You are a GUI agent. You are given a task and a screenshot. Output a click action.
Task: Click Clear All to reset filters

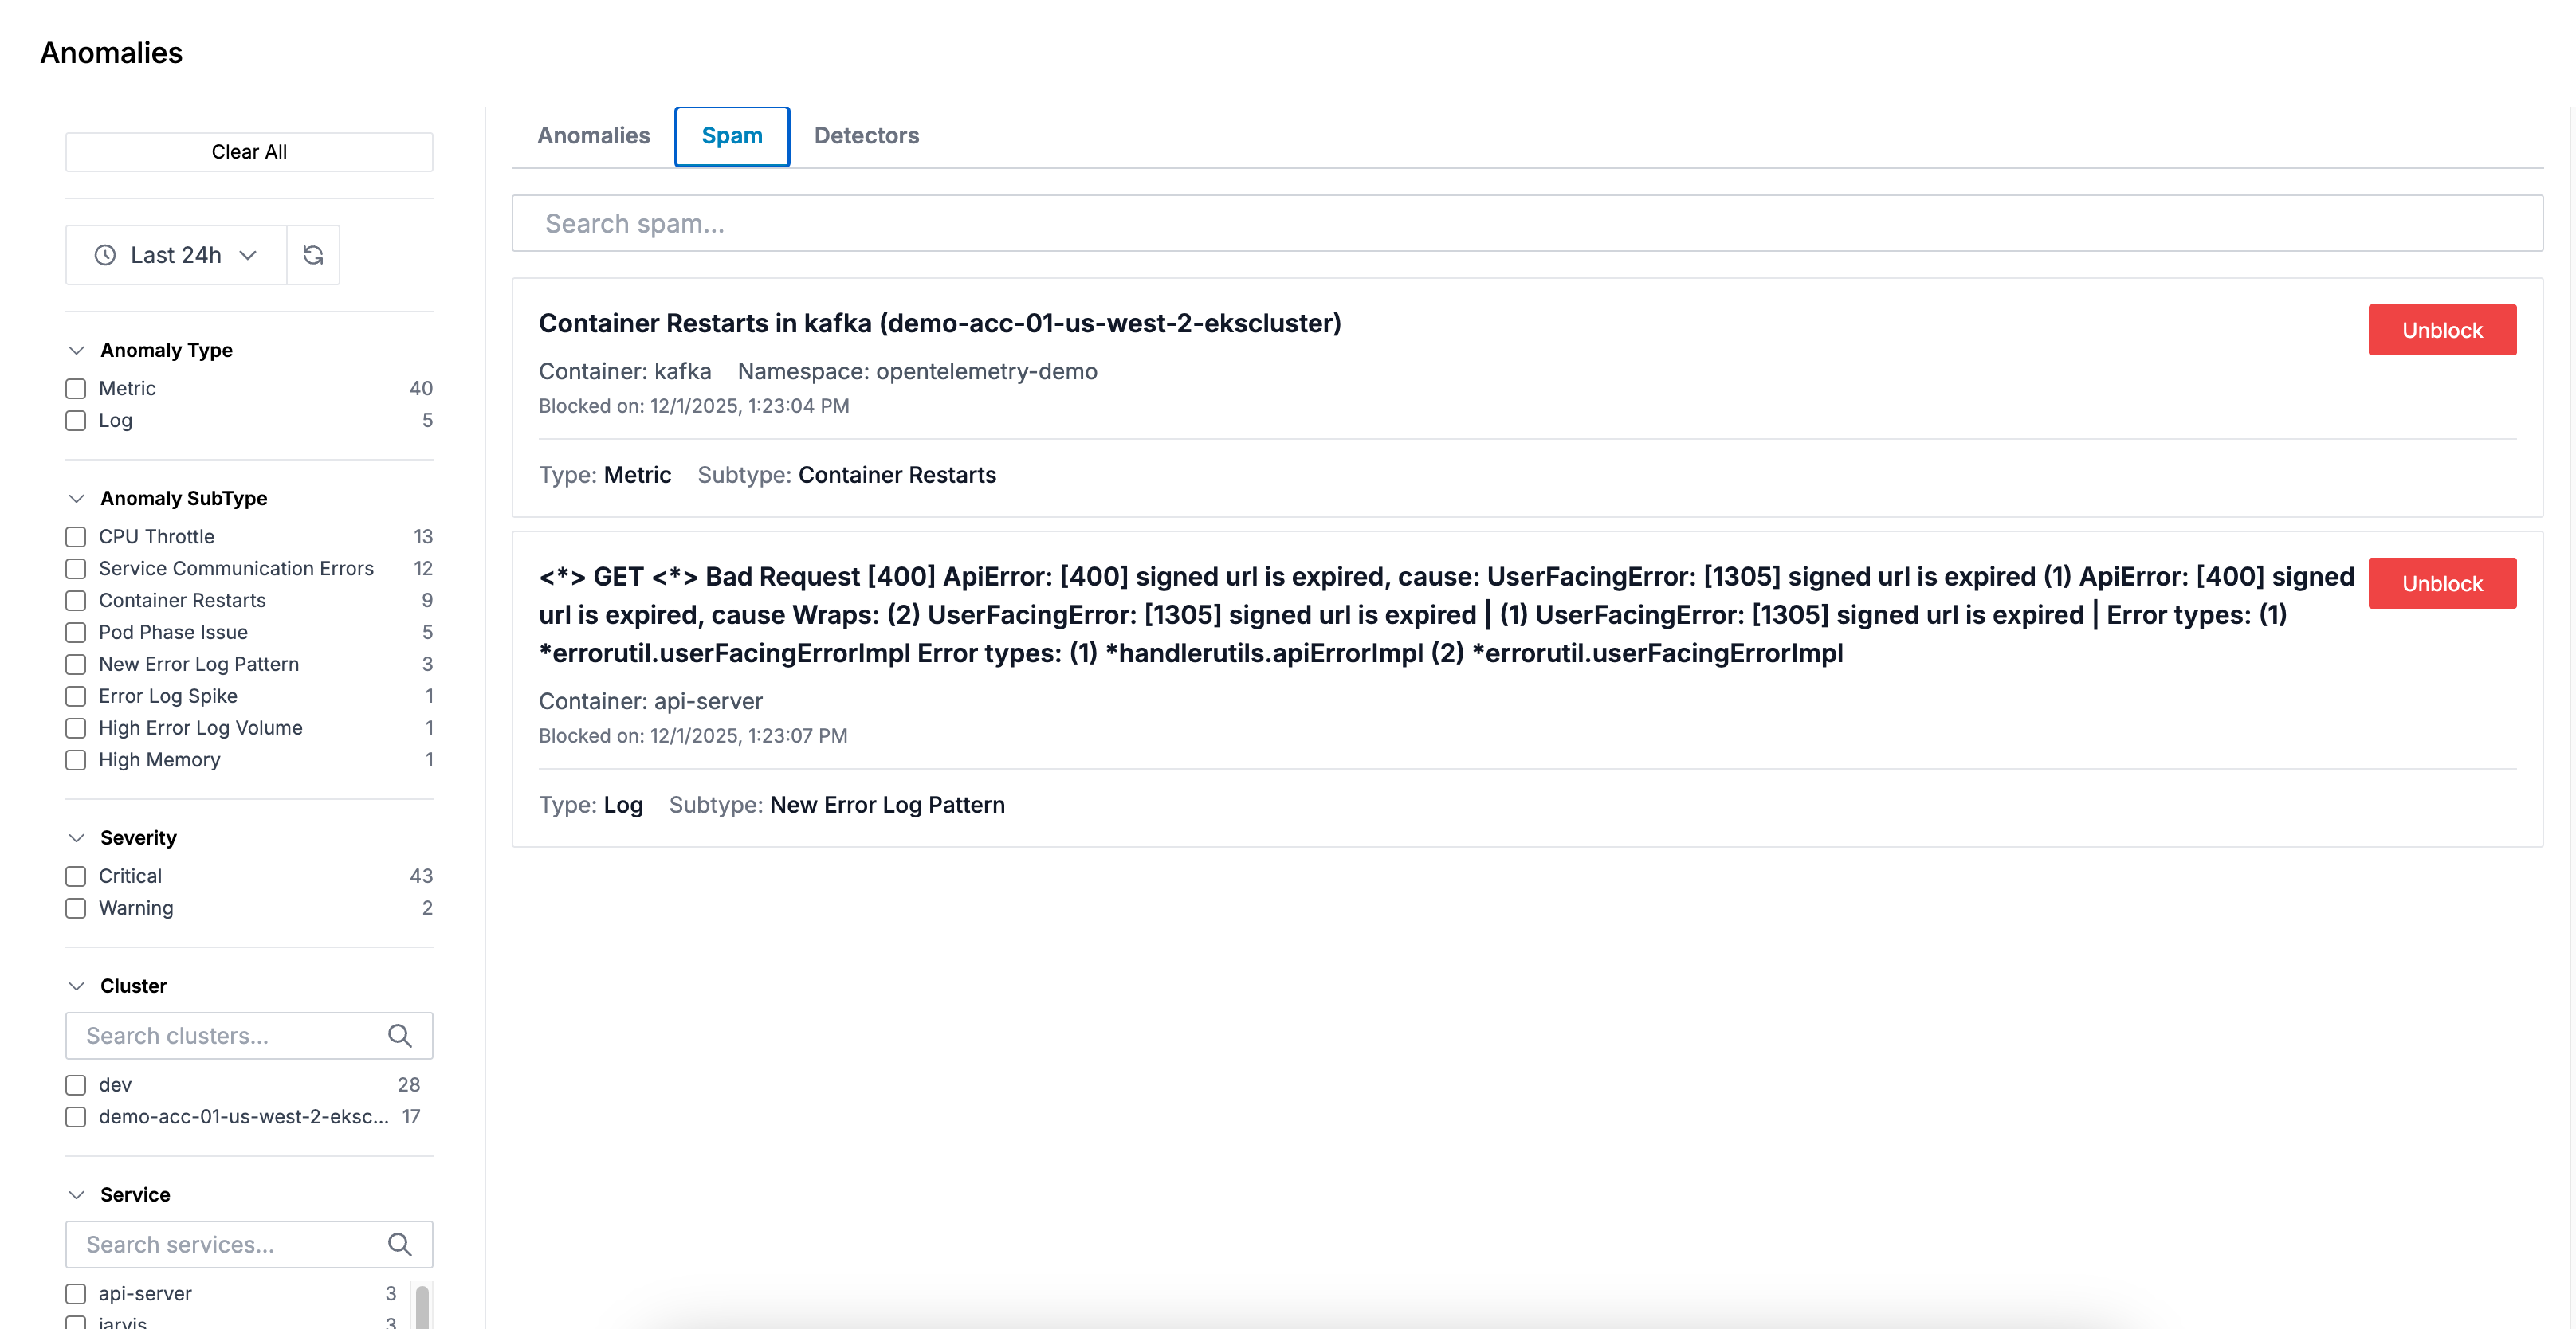pos(249,151)
